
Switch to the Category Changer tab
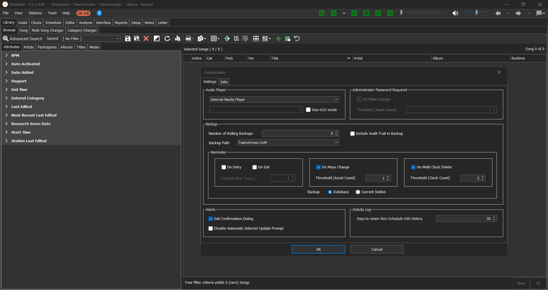(x=82, y=30)
